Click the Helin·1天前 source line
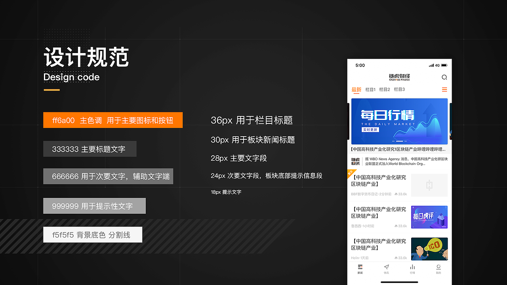 (360, 258)
